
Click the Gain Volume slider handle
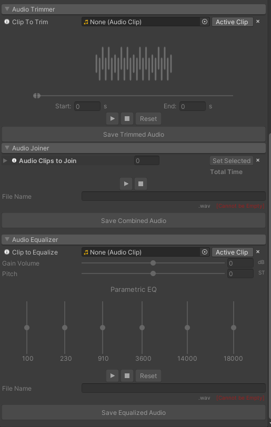tap(153, 263)
